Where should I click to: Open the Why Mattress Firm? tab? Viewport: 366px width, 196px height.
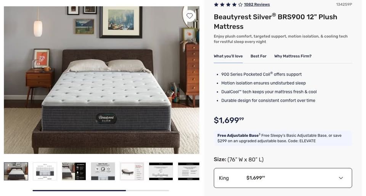pos(293,56)
